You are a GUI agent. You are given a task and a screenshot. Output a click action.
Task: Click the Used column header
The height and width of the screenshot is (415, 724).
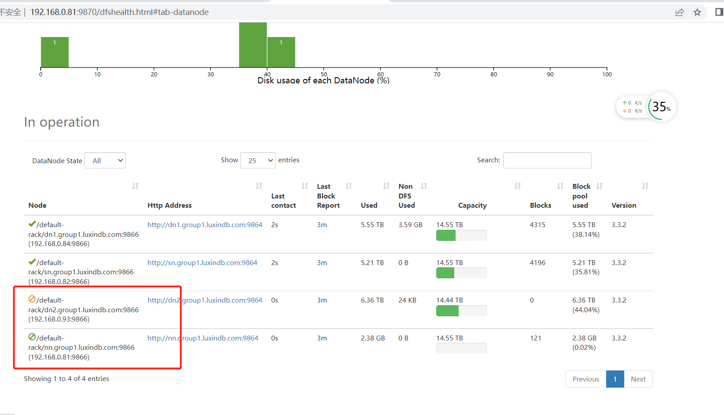coord(369,206)
